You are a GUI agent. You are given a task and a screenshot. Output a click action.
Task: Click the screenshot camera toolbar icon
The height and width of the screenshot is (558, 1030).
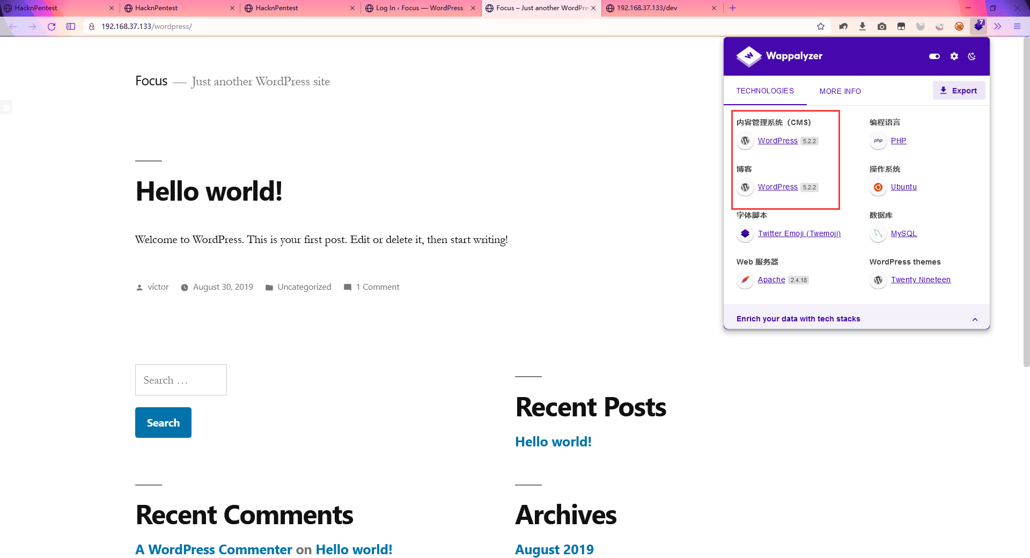point(882,26)
